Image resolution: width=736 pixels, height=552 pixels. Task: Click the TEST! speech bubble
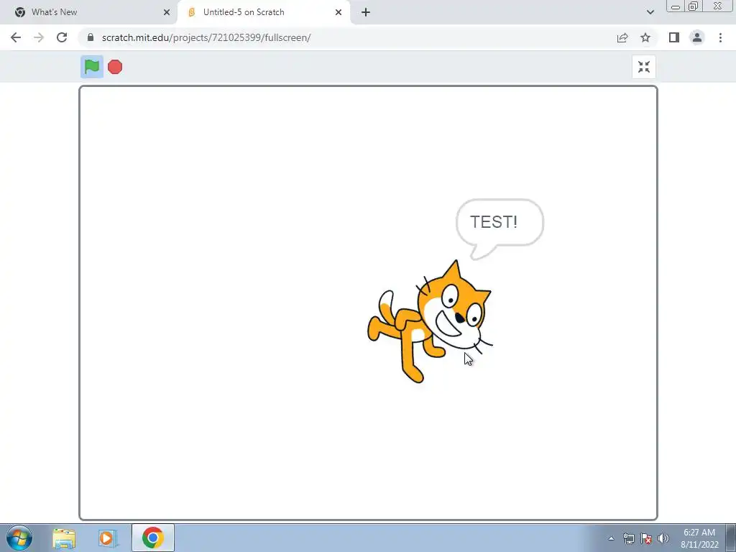(x=500, y=228)
